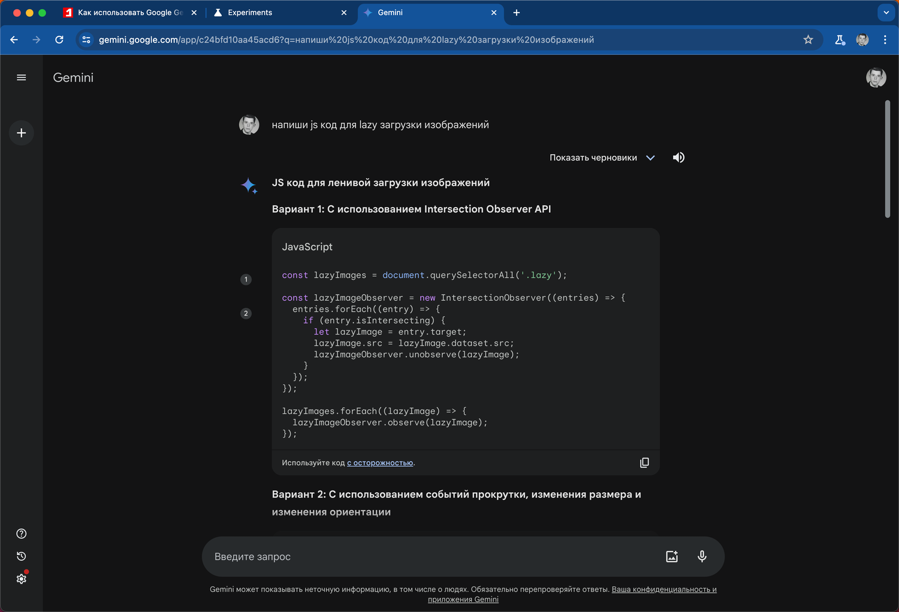This screenshot has width=899, height=612.
Task: Select the Gemini browser tab
Action: click(430, 13)
